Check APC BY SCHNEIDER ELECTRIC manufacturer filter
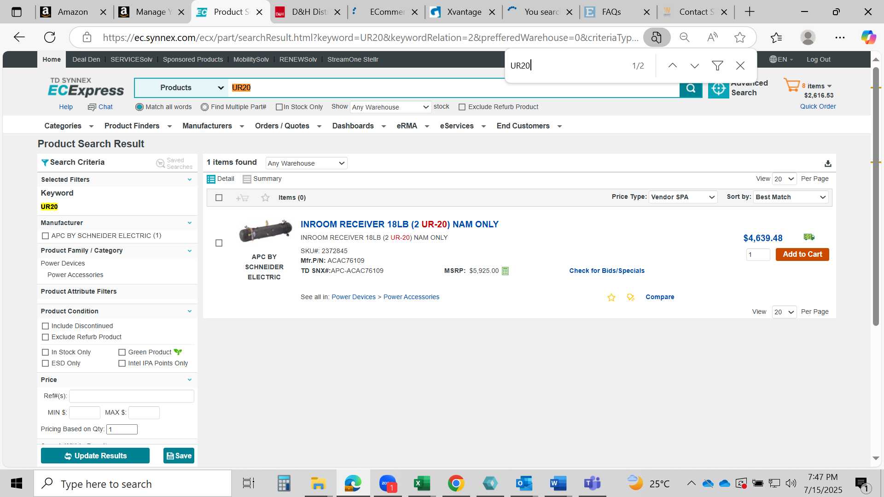 (x=45, y=236)
